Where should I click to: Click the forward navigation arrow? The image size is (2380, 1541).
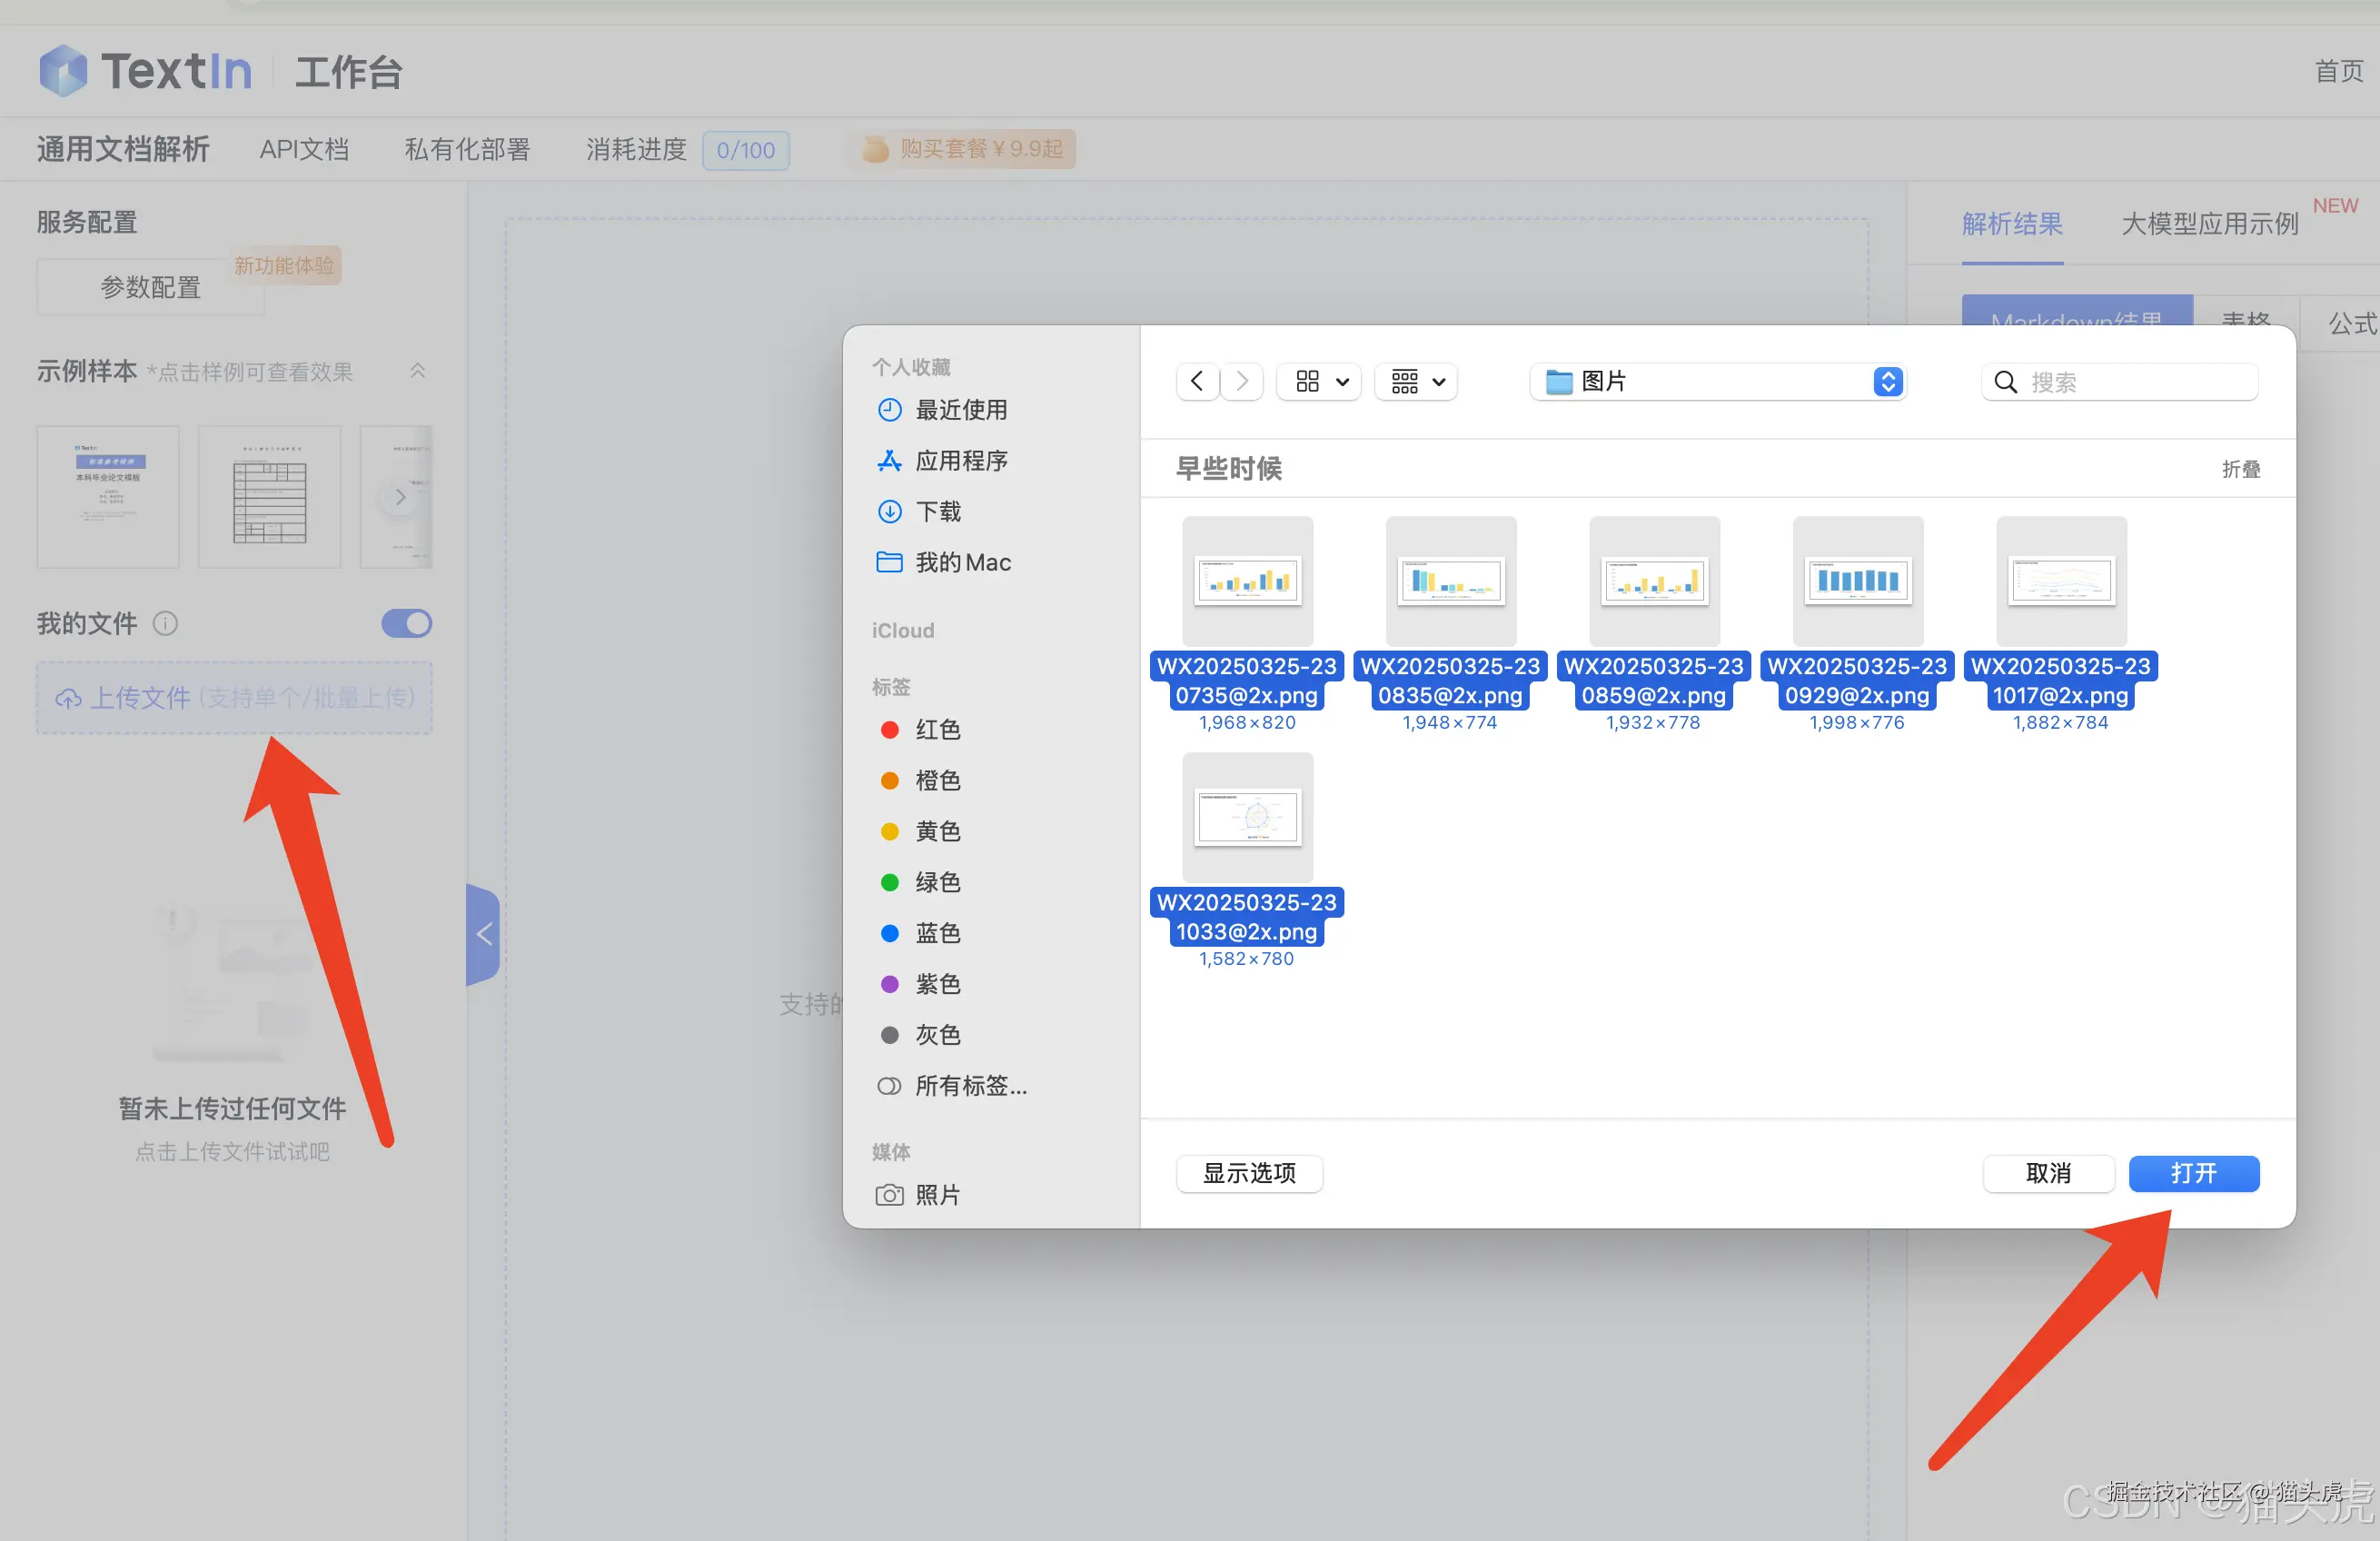[1241, 381]
